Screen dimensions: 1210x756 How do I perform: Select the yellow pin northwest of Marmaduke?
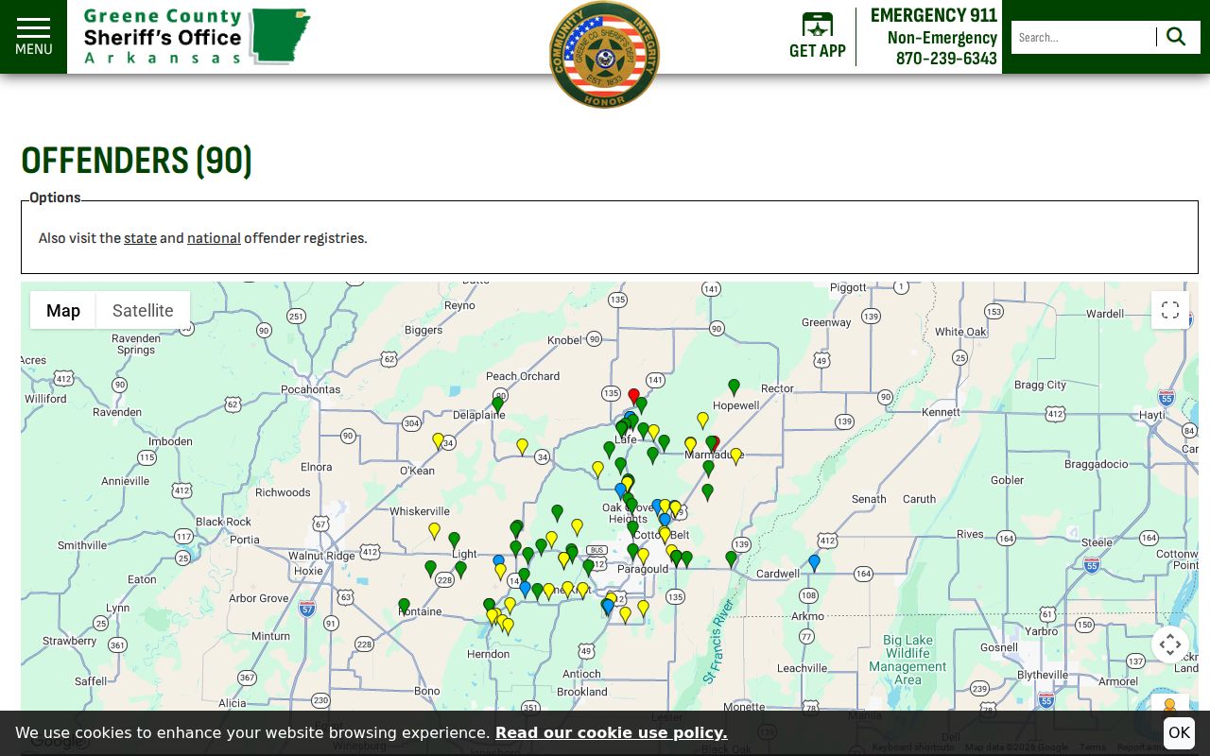702,420
